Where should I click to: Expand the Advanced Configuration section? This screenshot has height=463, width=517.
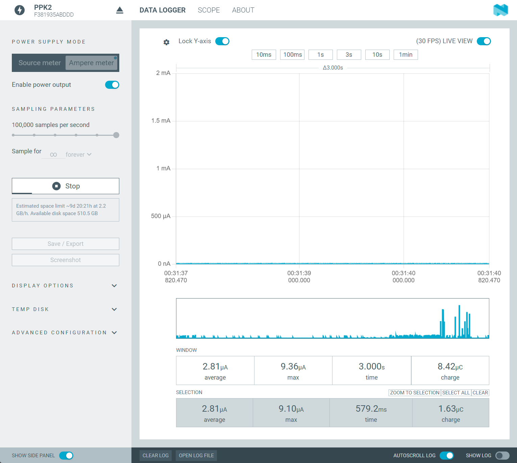tap(114, 333)
